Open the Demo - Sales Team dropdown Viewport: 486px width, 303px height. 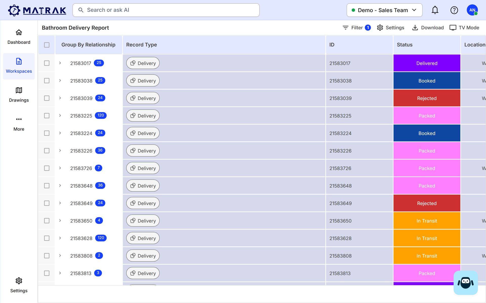[x=384, y=10]
